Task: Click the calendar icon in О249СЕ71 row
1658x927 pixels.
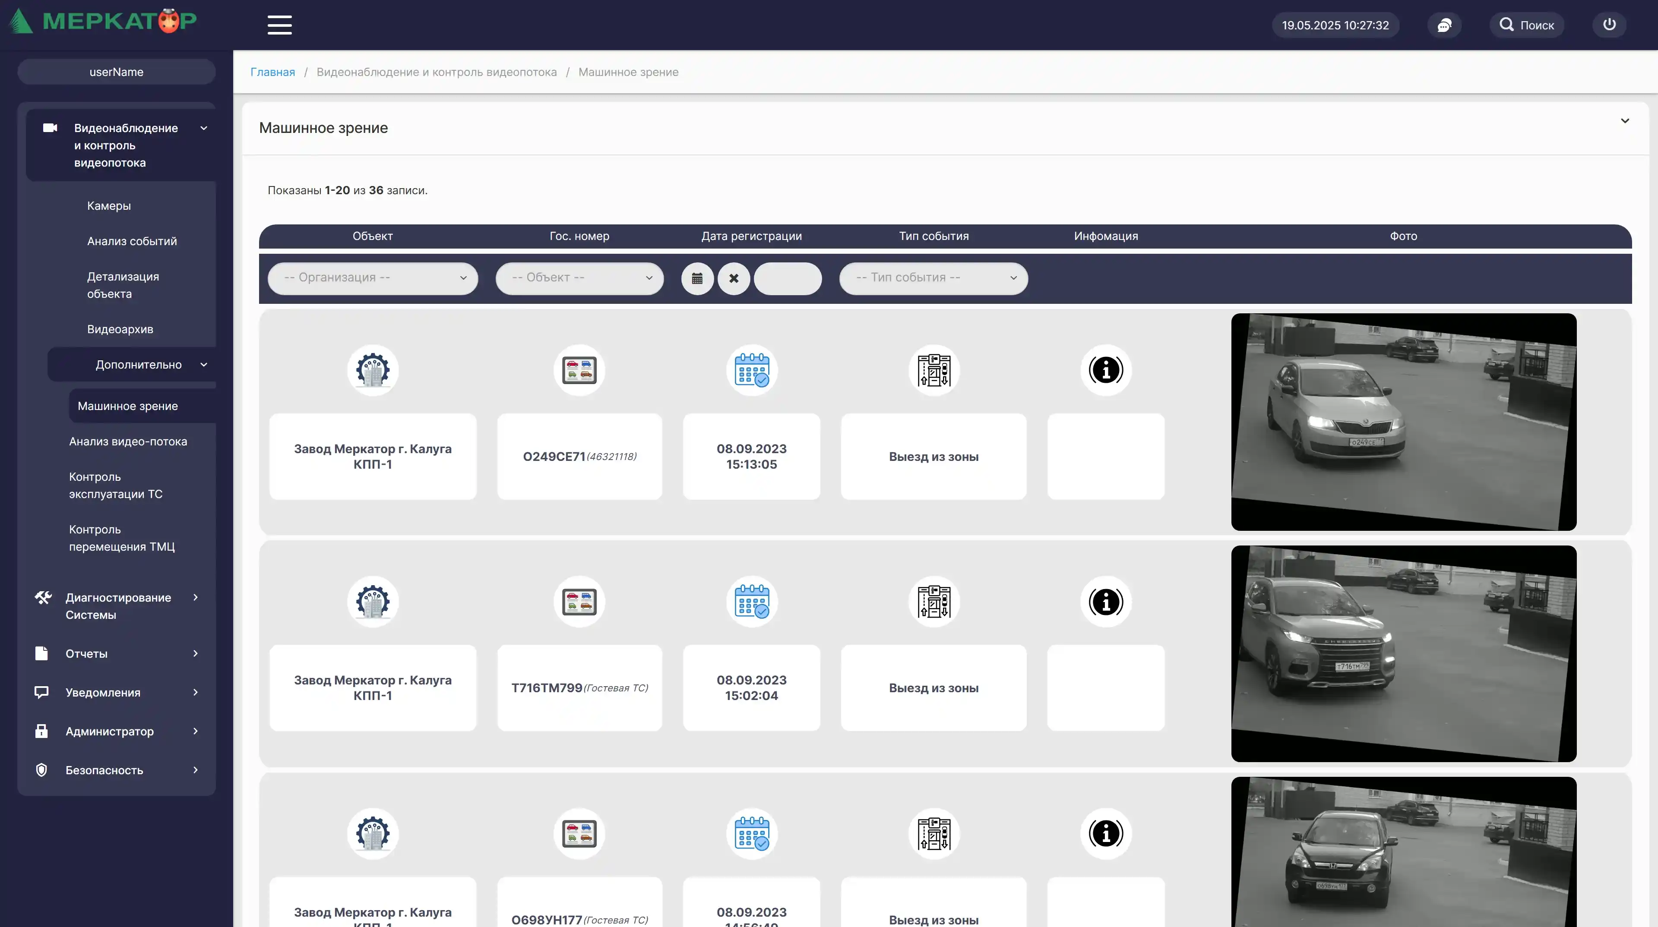Action: coord(752,371)
